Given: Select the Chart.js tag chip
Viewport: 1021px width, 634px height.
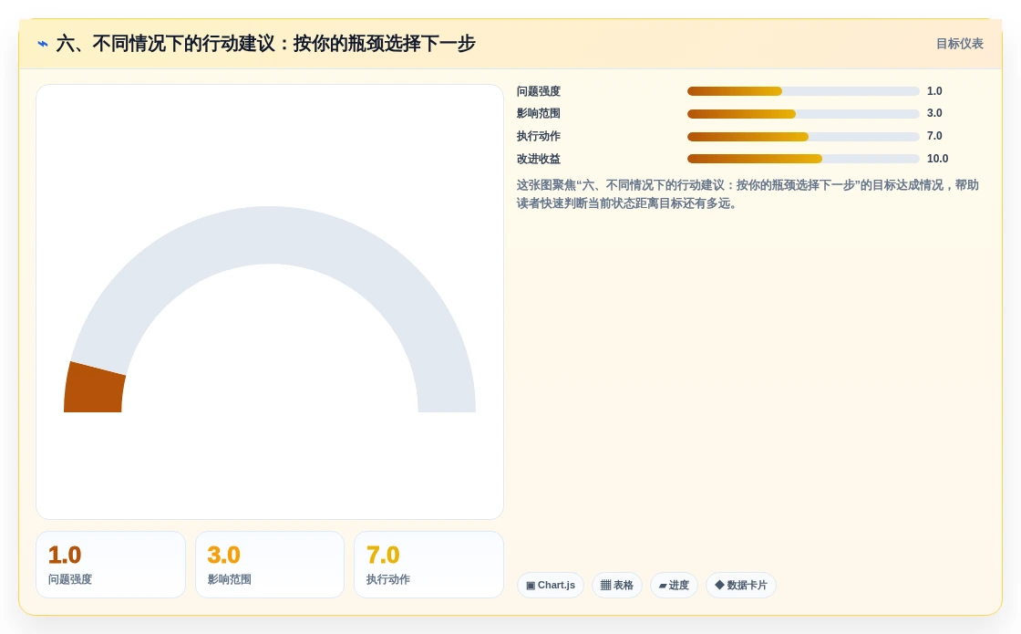Looking at the screenshot, I should pyautogui.click(x=551, y=585).
